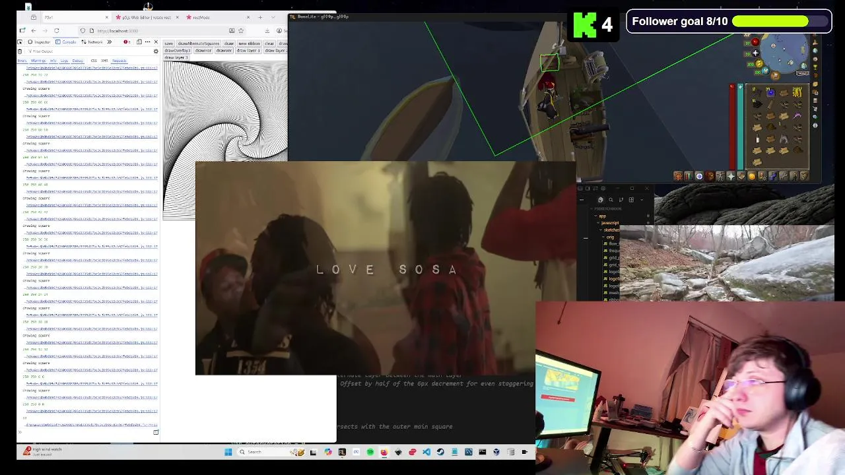Open console settings gear icon
Viewport: 845px width, 475px height.
pos(156,51)
